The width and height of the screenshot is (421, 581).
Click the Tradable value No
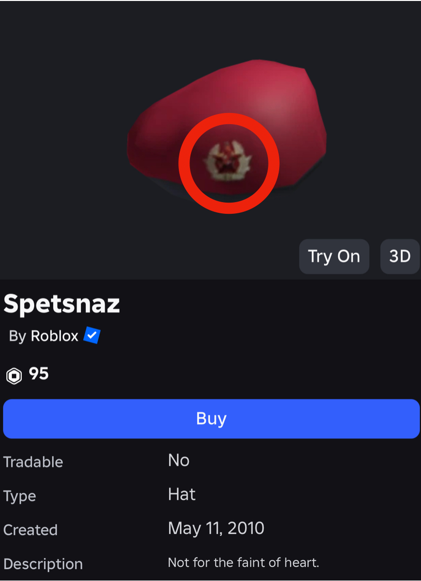click(x=179, y=461)
